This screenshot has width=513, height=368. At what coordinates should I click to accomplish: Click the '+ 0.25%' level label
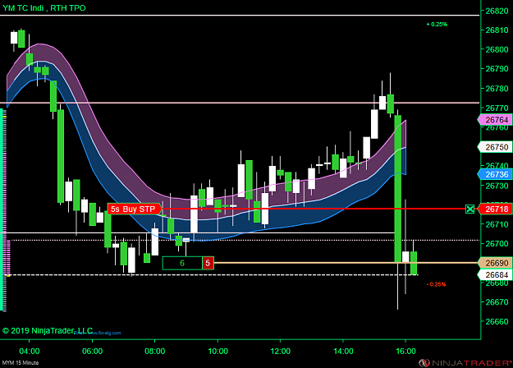pos(437,24)
